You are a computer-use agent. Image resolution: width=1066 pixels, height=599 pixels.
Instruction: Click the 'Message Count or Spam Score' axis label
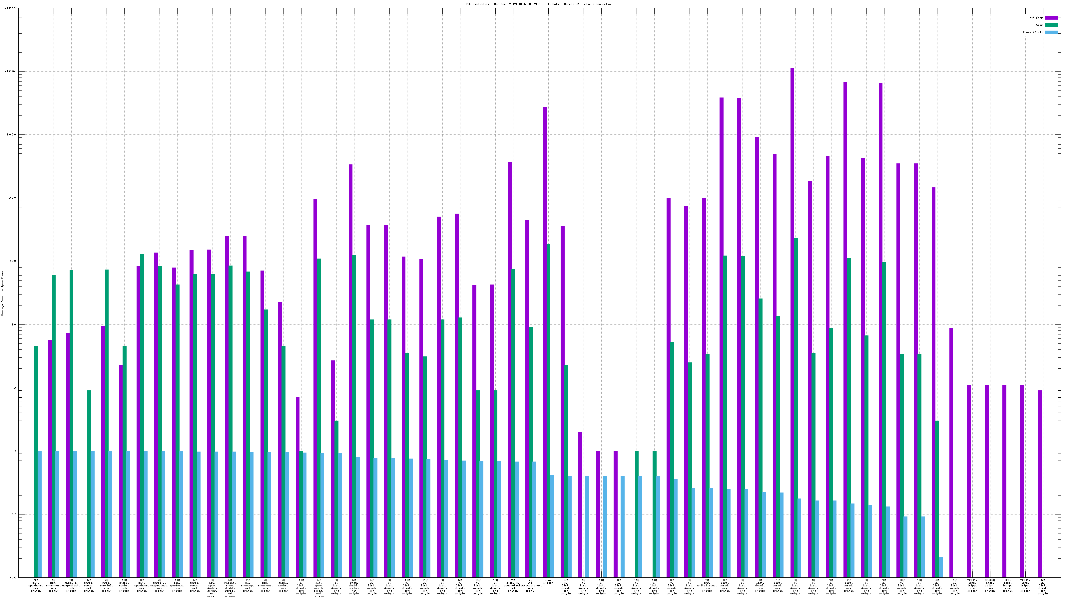click(x=2, y=293)
